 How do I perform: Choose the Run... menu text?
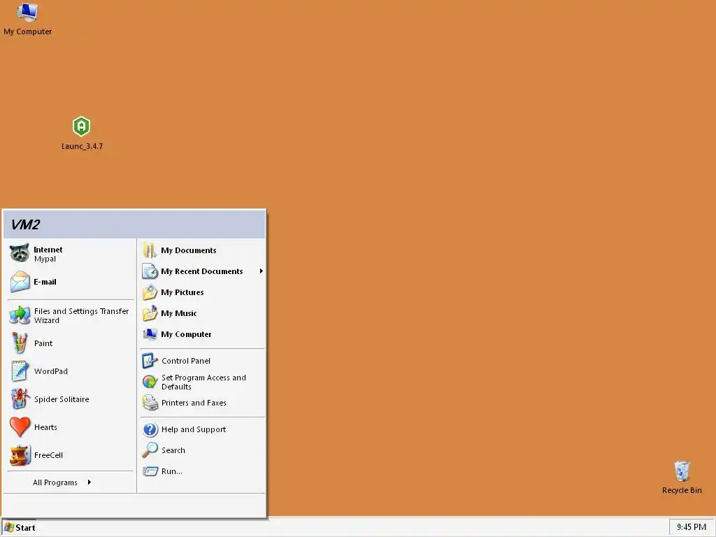click(172, 471)
